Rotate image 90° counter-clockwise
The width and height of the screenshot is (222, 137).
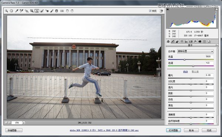point(67,11)
